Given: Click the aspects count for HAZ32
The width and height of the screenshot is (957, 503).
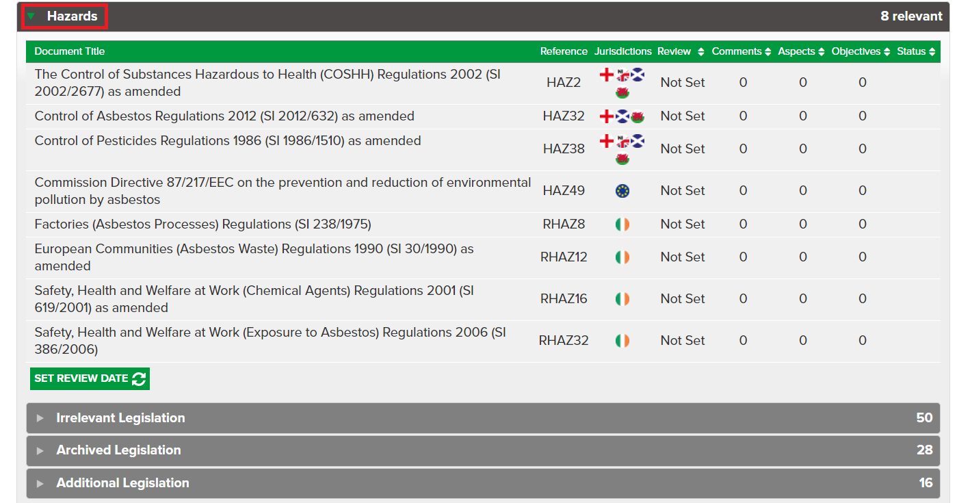Looking at the screenshot, I should point(803,116).
